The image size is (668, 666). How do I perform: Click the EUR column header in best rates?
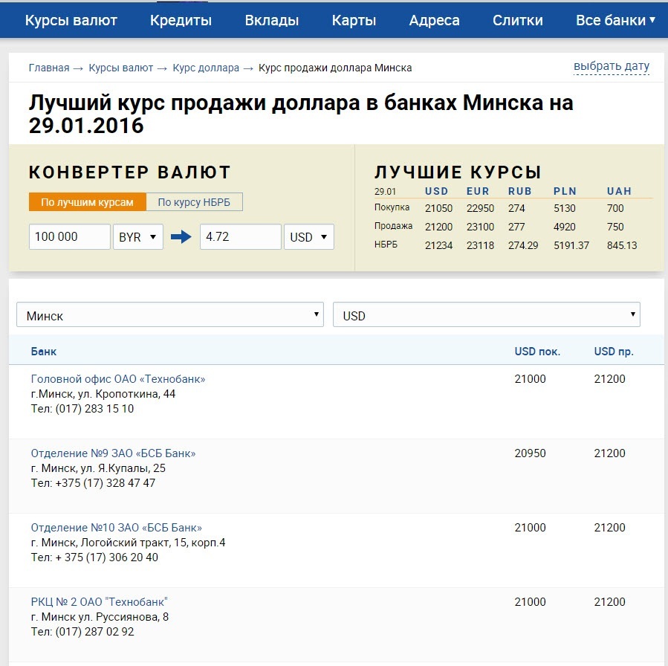[x=478, y=191]
